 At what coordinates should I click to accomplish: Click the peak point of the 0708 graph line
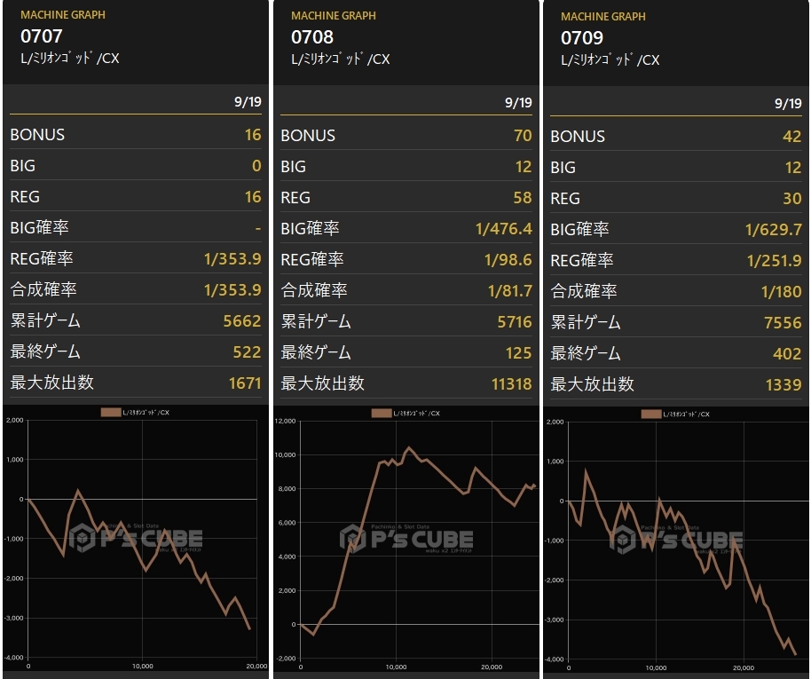(408, 447)
